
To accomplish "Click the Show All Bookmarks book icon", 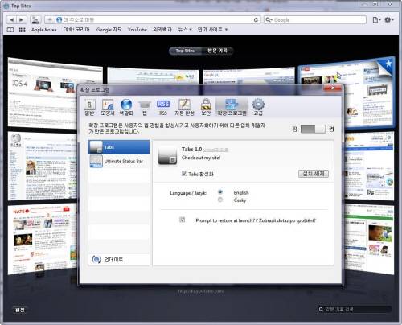I will [x=10, y=30].
